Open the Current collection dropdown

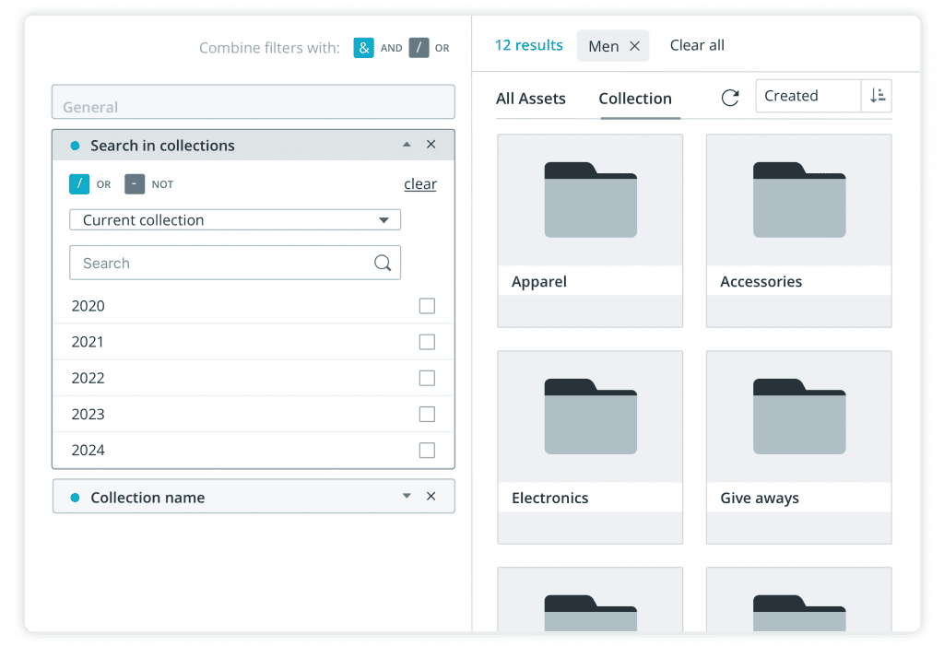click(x=235, y=220)
